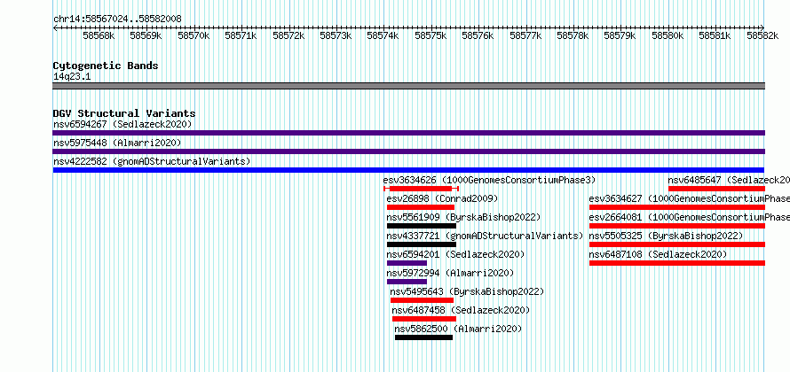Click nsv5561909 (ByrskaBishop2022) label
Screen dimensions: 790x372
463,217
